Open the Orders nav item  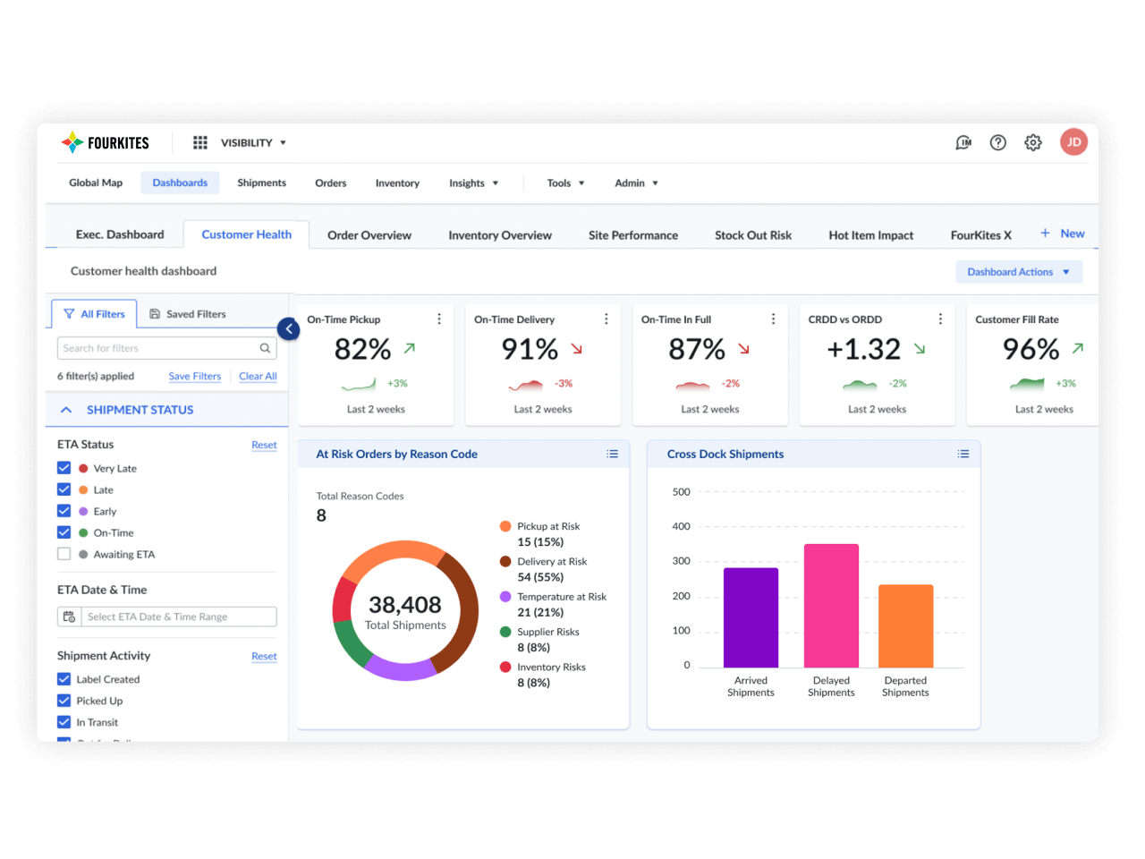pos(331,183)
